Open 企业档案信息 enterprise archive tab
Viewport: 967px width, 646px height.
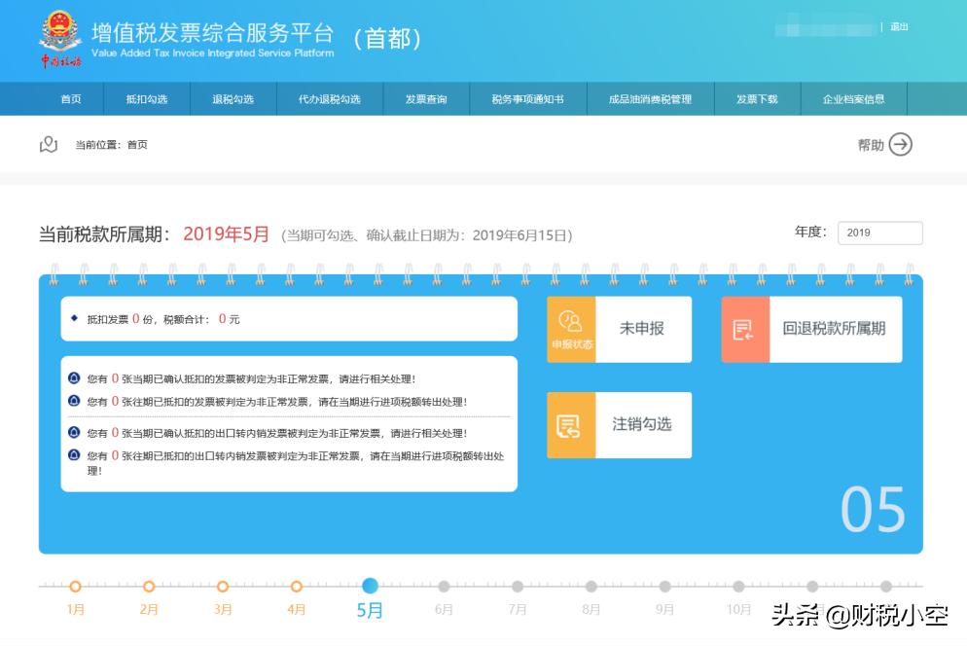851,99
